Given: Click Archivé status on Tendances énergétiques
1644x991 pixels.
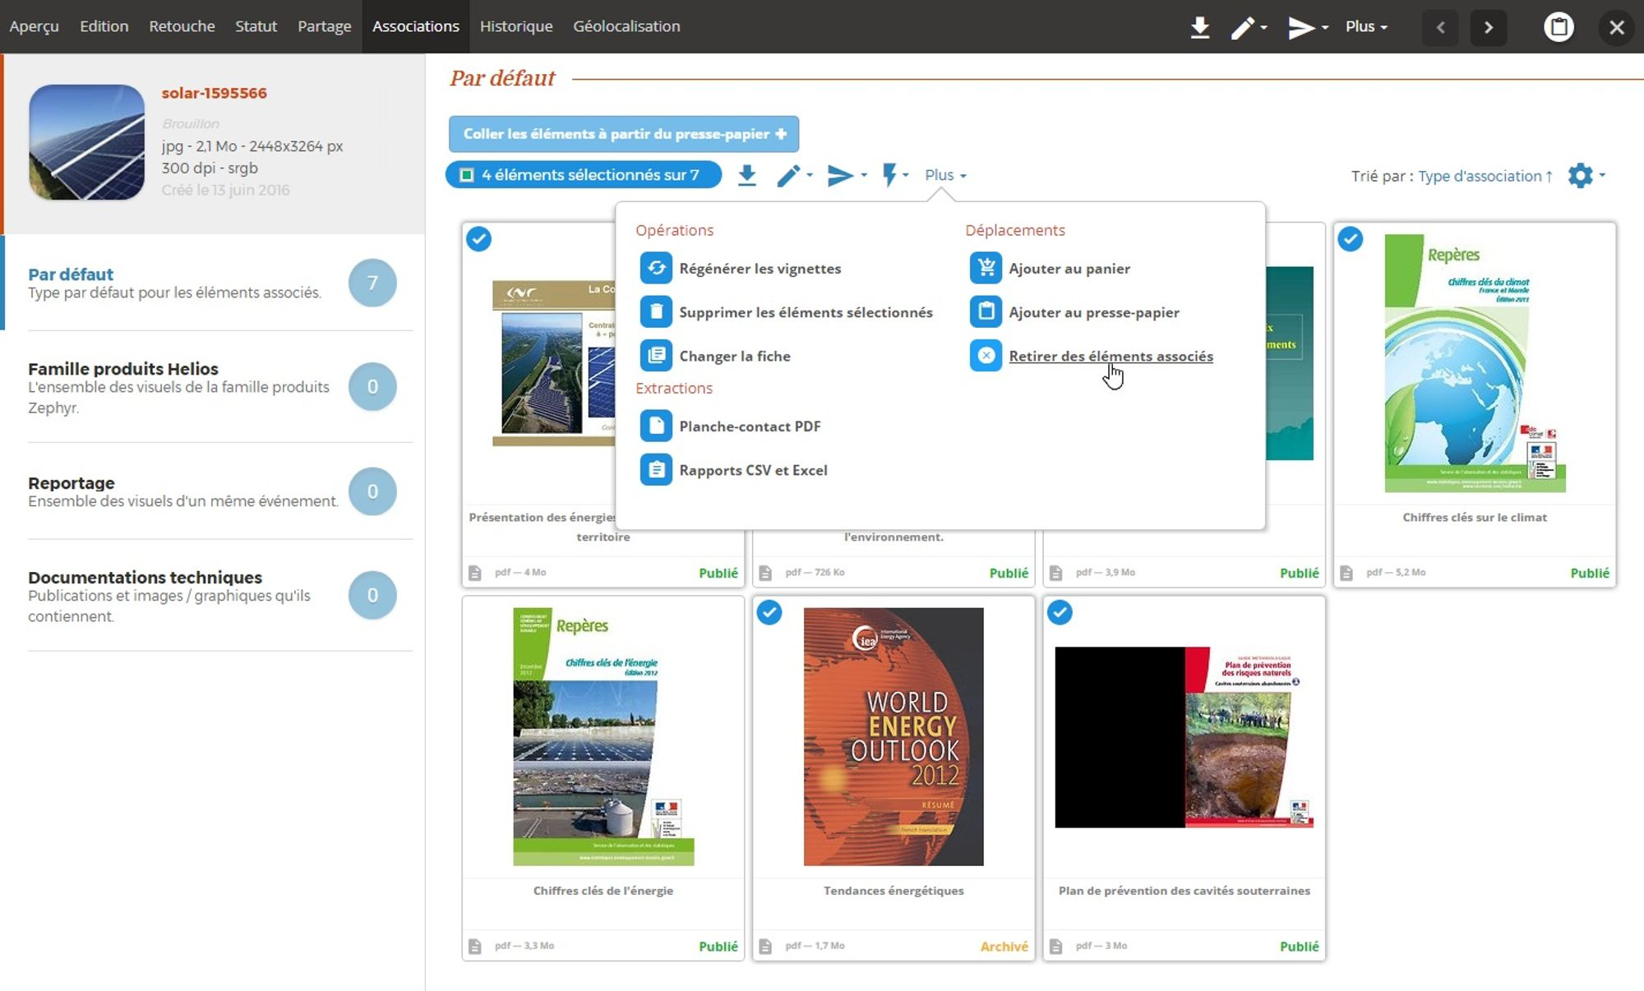Looking at the screenshot, I should (1004, 946).
